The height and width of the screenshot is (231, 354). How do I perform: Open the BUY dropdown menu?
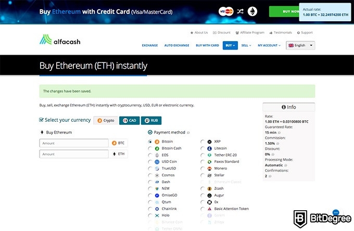230,45
